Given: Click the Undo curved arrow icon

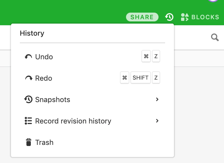Looking at the screenshot, I should [x=28, y=57].
